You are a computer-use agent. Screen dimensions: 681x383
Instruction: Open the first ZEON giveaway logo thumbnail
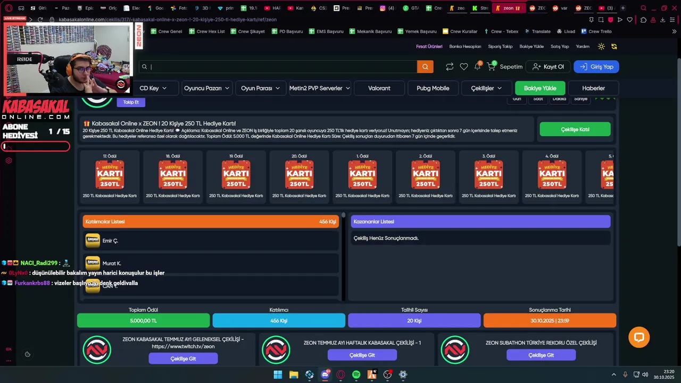click(97, 349)
